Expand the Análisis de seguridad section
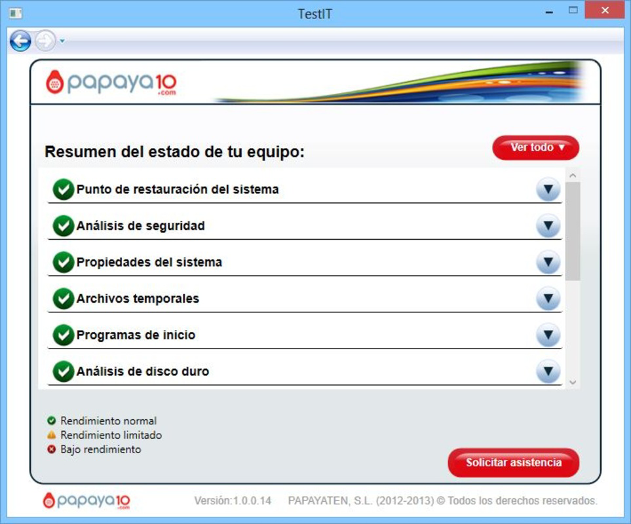Image resolution: width=631 pixels, height=524 pixels. coord(548,225)
